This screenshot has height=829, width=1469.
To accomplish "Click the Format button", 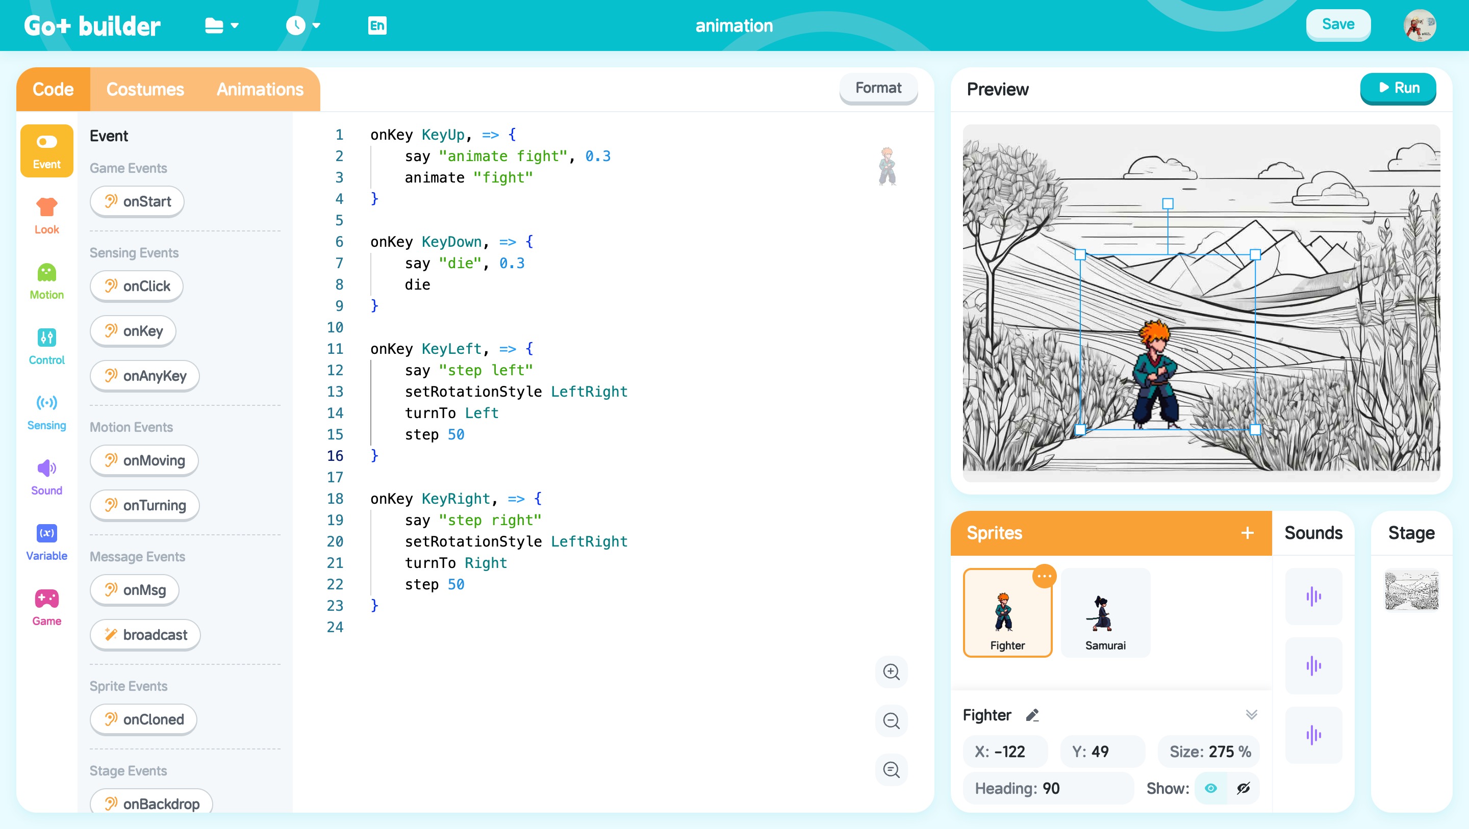I will tap(878, 89).
